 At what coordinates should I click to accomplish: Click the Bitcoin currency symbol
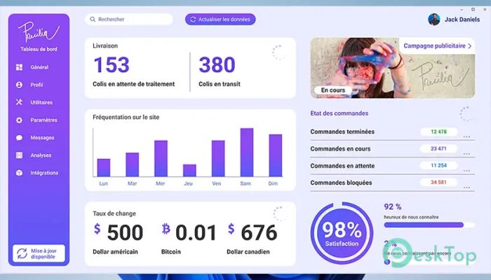click(166, 229)
